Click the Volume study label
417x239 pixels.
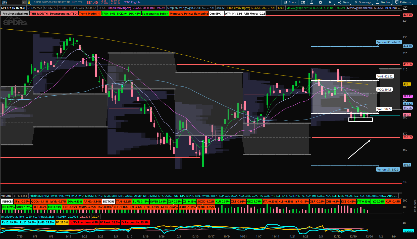[x=6, y=196]
